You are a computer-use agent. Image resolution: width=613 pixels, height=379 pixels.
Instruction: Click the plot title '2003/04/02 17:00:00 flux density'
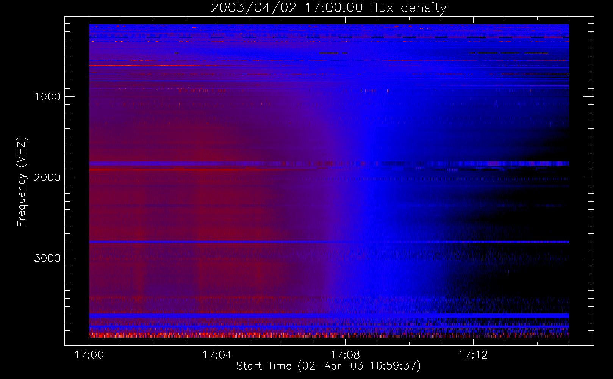click(328, 8)
